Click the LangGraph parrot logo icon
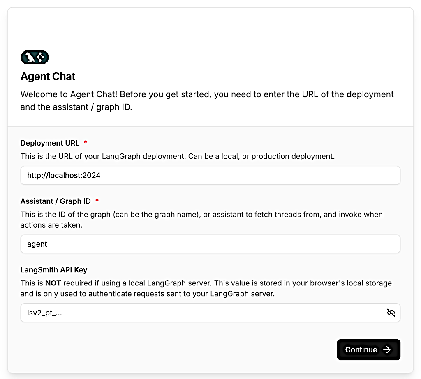The height and width of the screenshot is (379, 421). point(35,57)
